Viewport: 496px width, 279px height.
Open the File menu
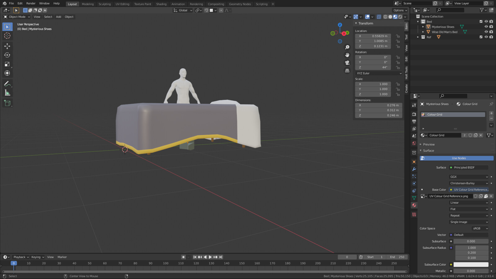(11, 3)
